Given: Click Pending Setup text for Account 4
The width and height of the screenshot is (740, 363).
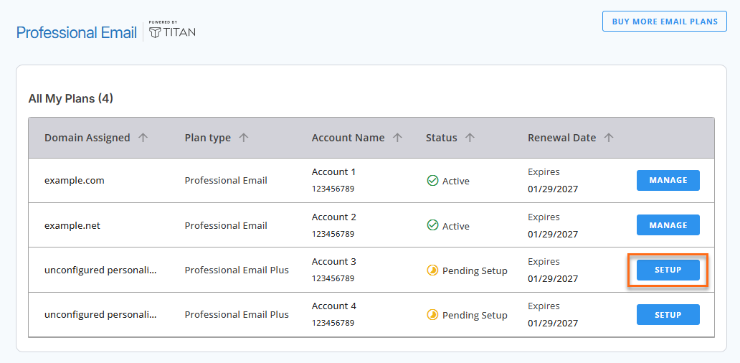Looking at the screenshot, I should [475, 316].
